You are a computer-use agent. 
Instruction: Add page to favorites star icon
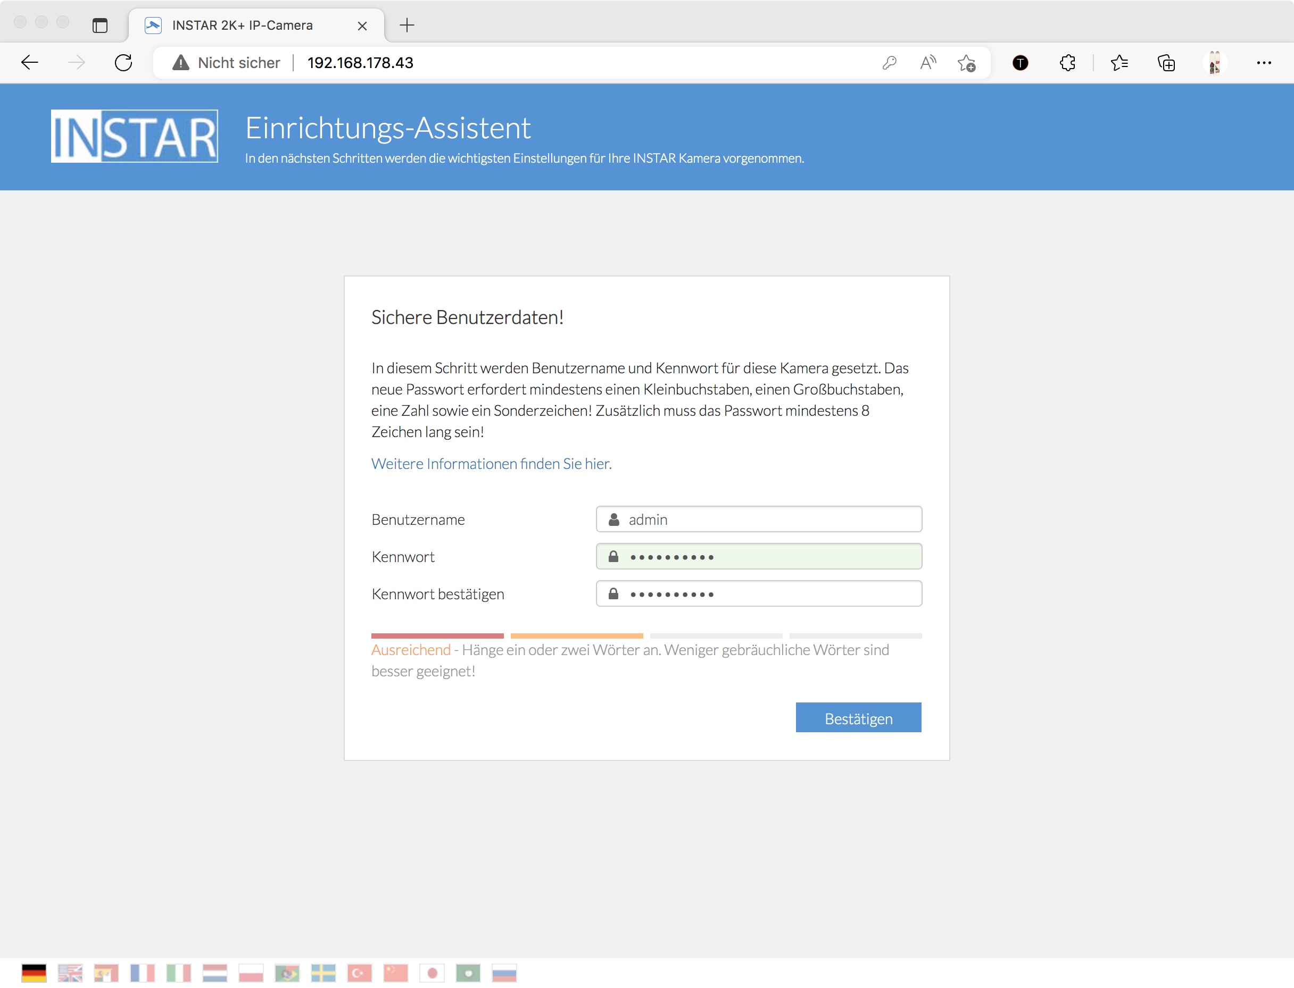tap(966, 62)
